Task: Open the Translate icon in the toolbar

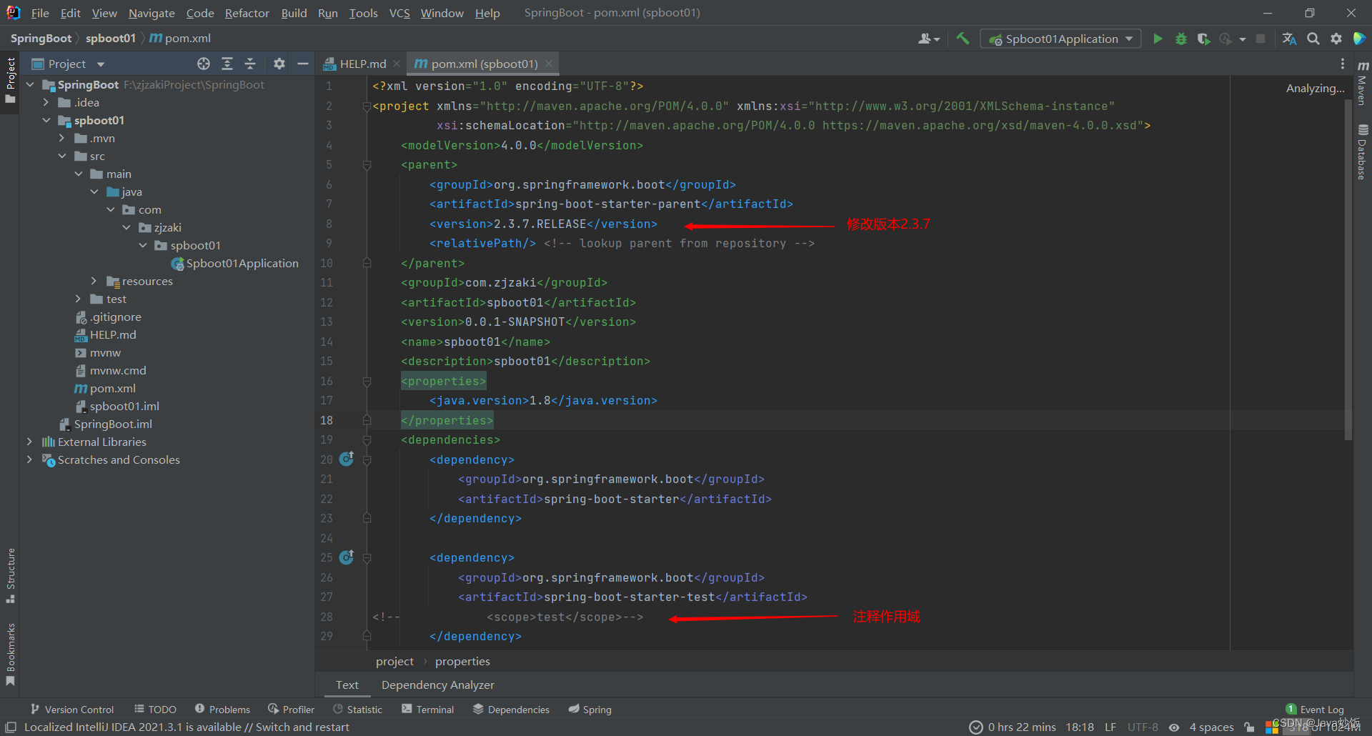Action: point(1290,39)
